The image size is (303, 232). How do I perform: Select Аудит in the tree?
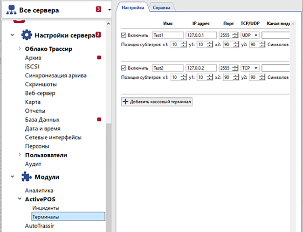[x=33, y=164]
